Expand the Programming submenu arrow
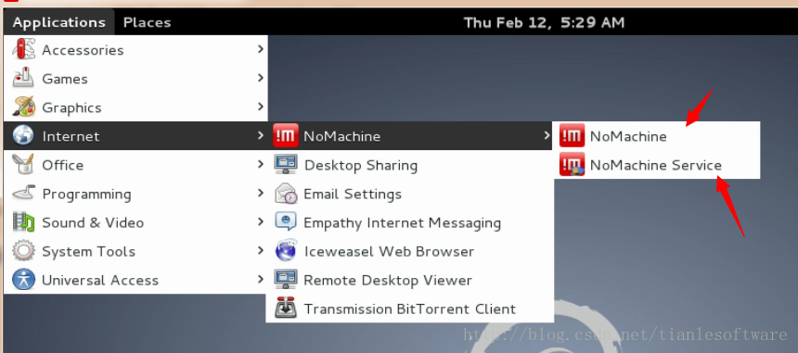 pyautogui.click(x=261, y=193)
